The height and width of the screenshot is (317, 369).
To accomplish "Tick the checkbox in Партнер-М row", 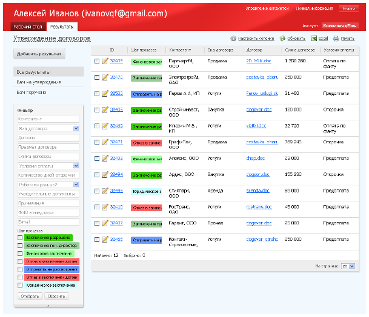I will 97,61.
